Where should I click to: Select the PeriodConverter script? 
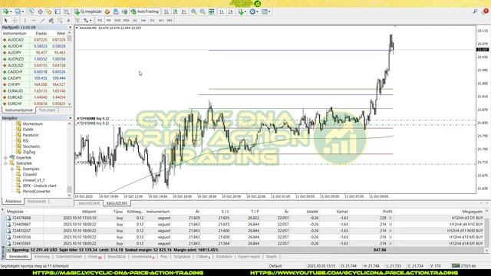(x=36, y=191)
